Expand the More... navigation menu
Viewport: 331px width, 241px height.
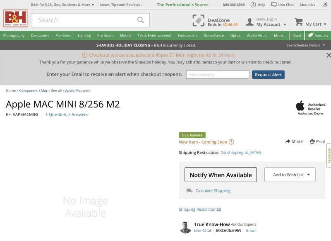280,36
